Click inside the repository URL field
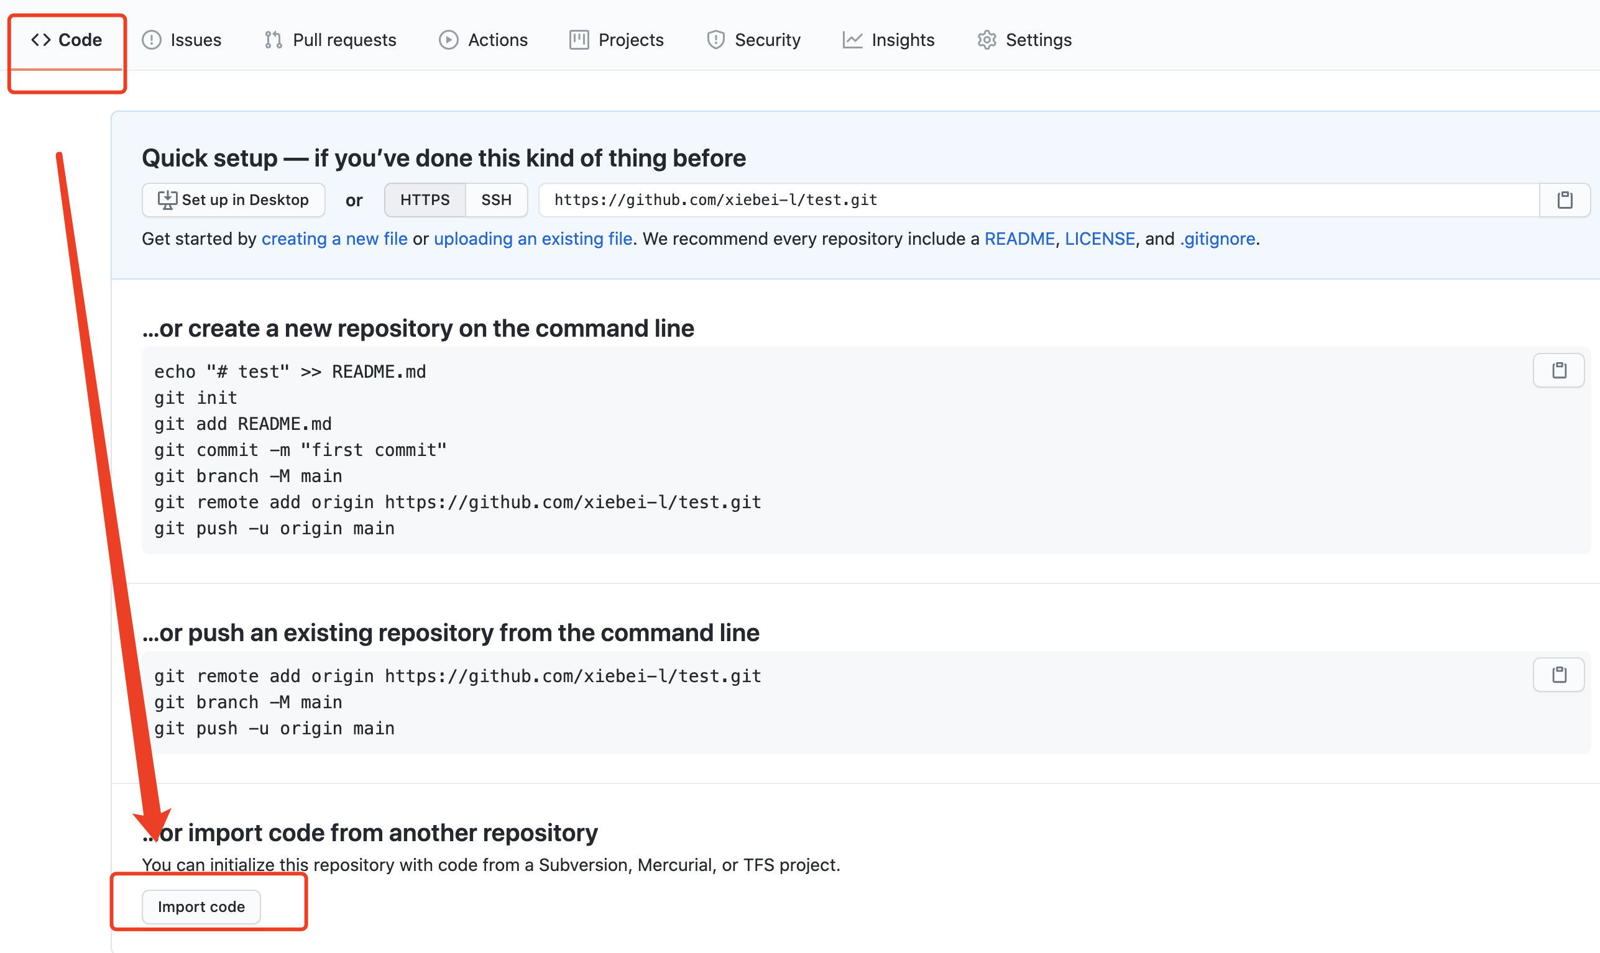1600x953 pixels. click(1028, 201)
